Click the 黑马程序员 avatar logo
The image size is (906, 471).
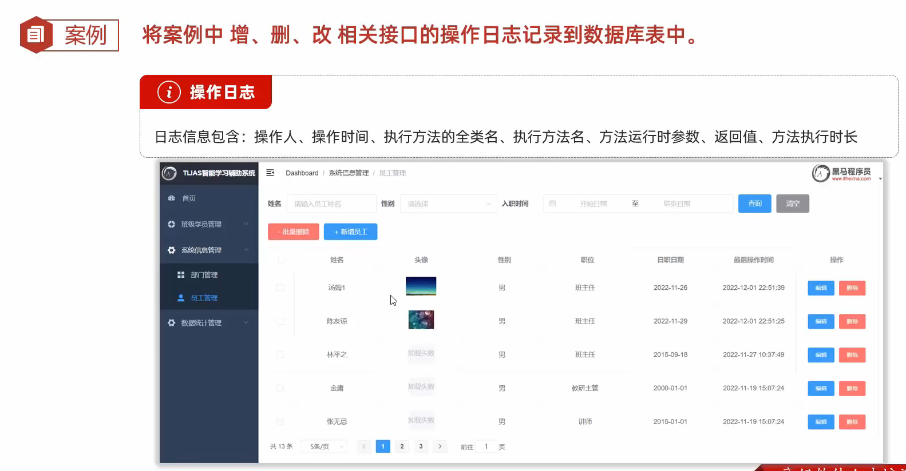point(821,173)
